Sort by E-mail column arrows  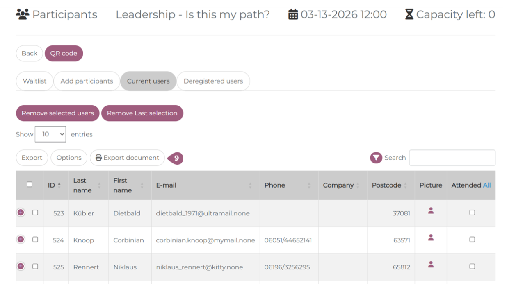pyautogui.click(x=250, y=185)
